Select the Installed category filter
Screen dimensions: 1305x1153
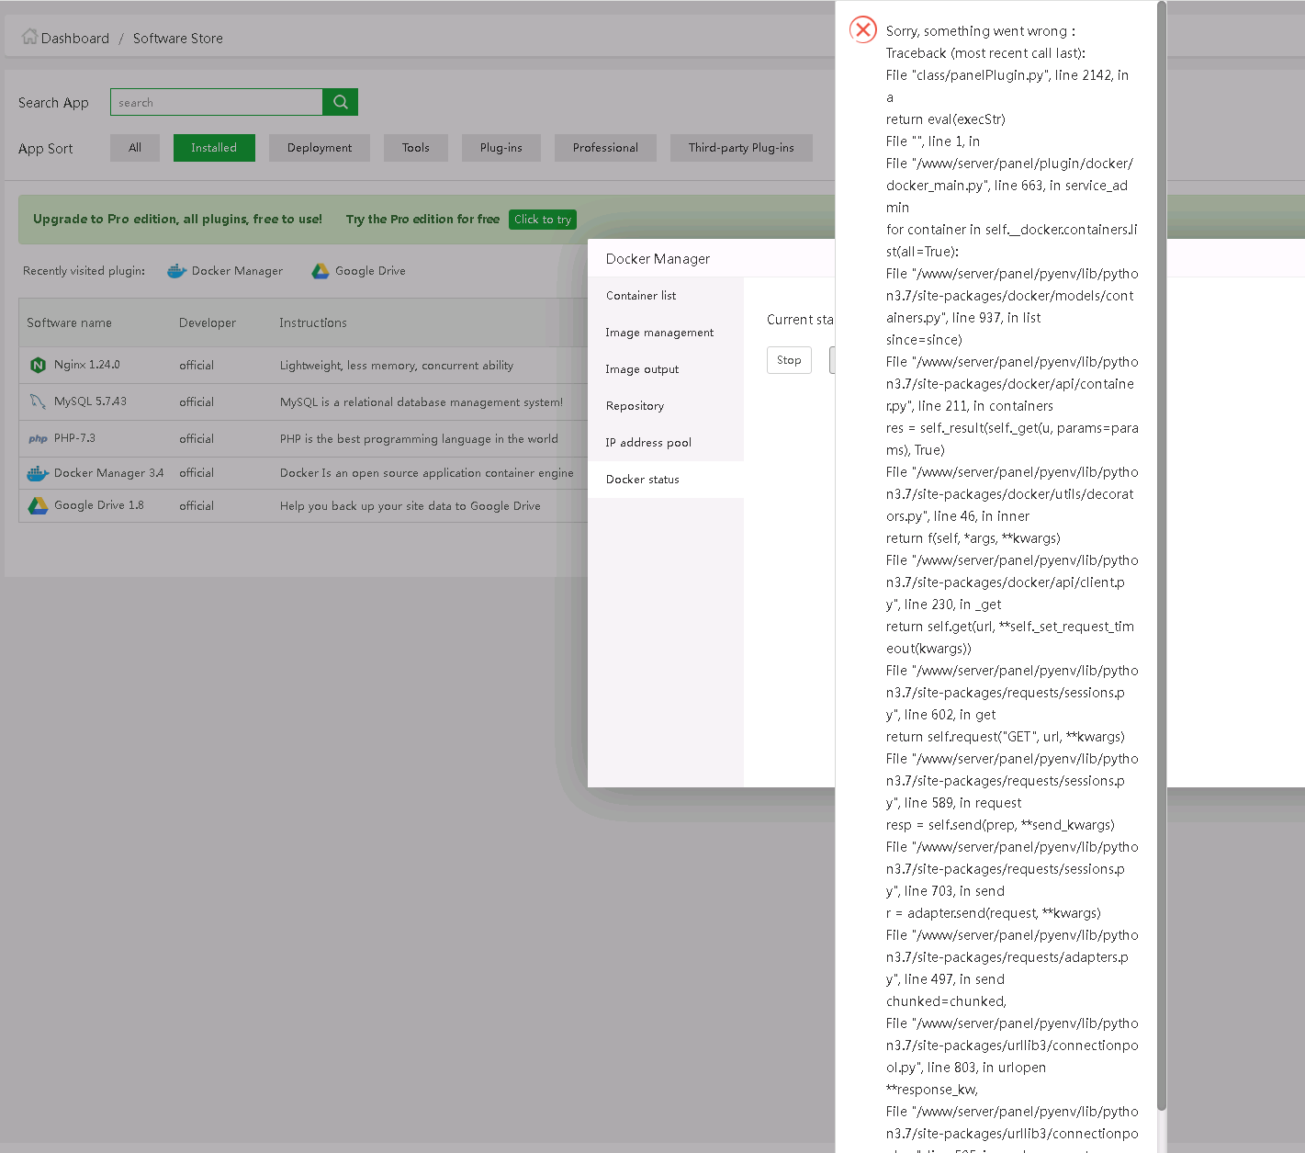pyautogui.click(x=214, y=148)
